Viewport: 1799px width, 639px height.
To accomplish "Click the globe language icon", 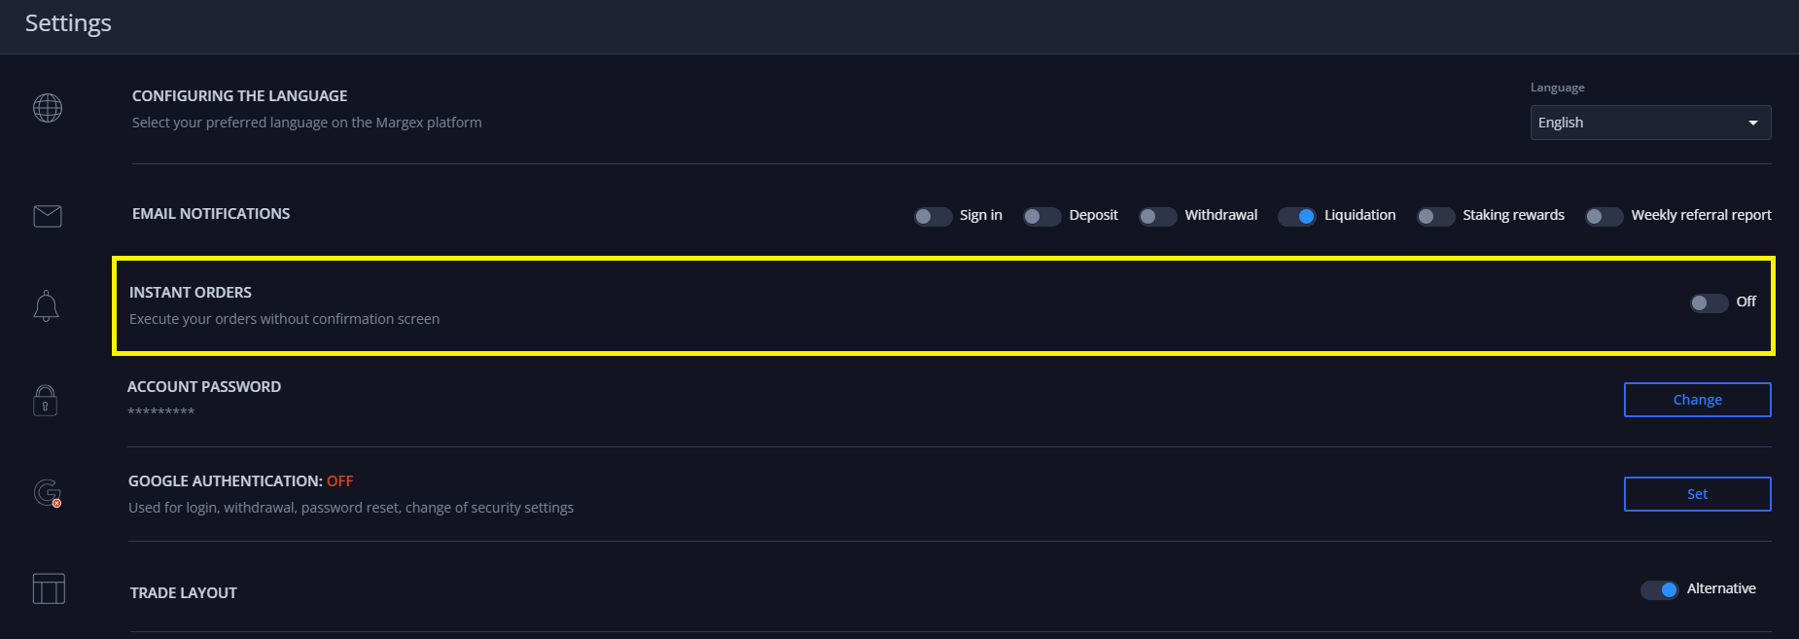I will click(48, 108).
